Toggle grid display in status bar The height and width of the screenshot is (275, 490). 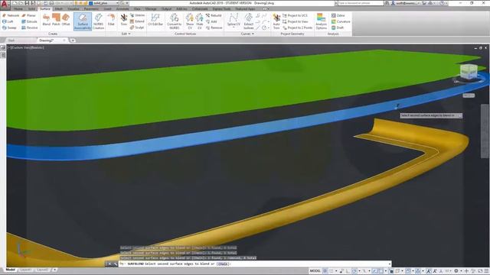click(x=325, y=270)
